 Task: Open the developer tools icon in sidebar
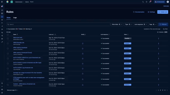(2, 86)
